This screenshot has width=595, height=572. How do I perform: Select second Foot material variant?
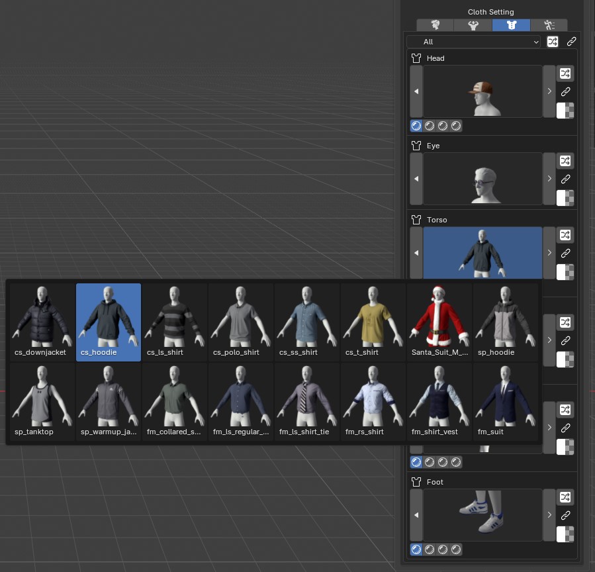[430, 549]
